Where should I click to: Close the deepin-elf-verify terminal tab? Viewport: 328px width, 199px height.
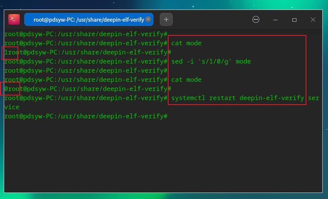148,20
